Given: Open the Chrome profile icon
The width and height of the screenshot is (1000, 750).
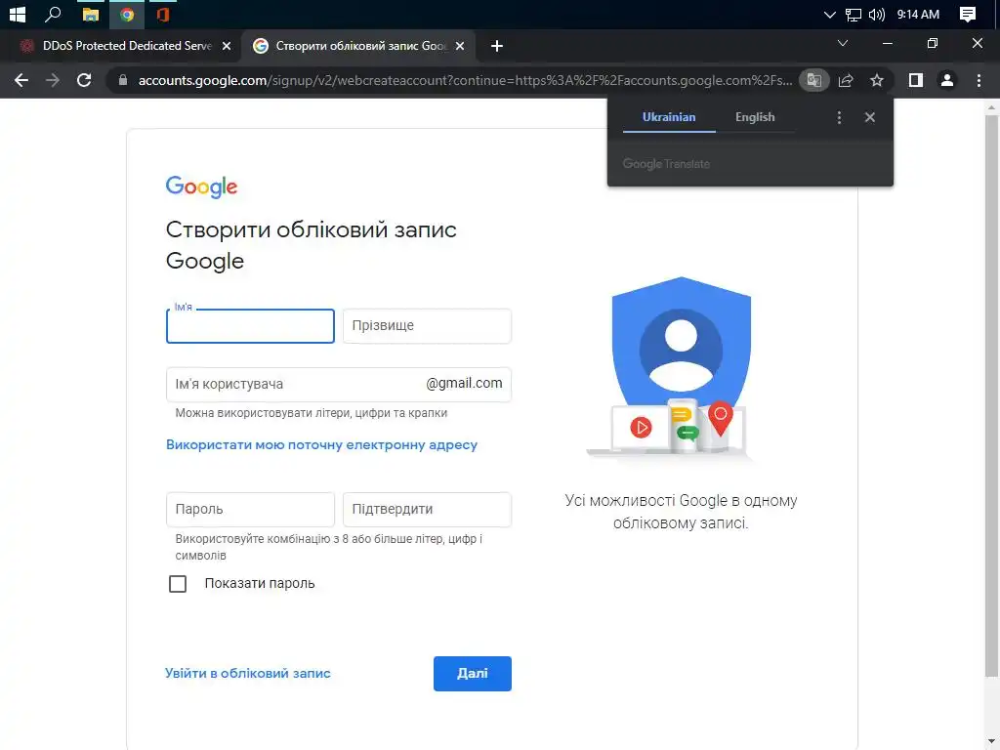Looking at the screenshot, I should pos(947,80).
